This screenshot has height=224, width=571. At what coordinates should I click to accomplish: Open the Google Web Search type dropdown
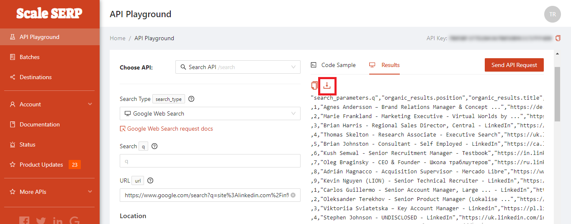[x=210, y=113]
